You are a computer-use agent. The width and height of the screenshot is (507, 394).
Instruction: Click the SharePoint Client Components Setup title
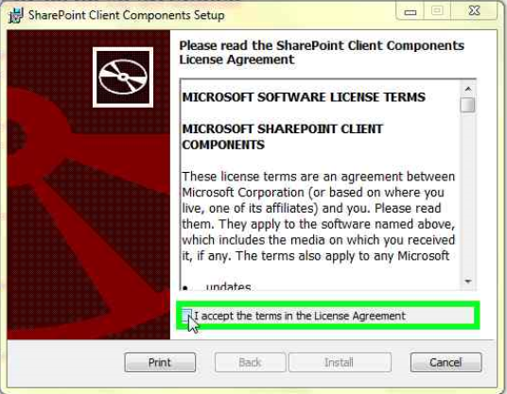coord(127,15)
